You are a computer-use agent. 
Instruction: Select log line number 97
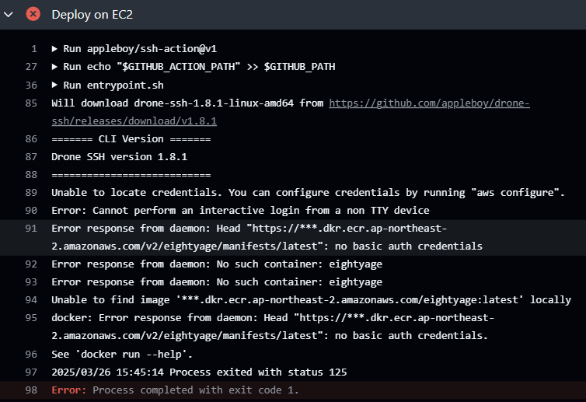point(31,372)
